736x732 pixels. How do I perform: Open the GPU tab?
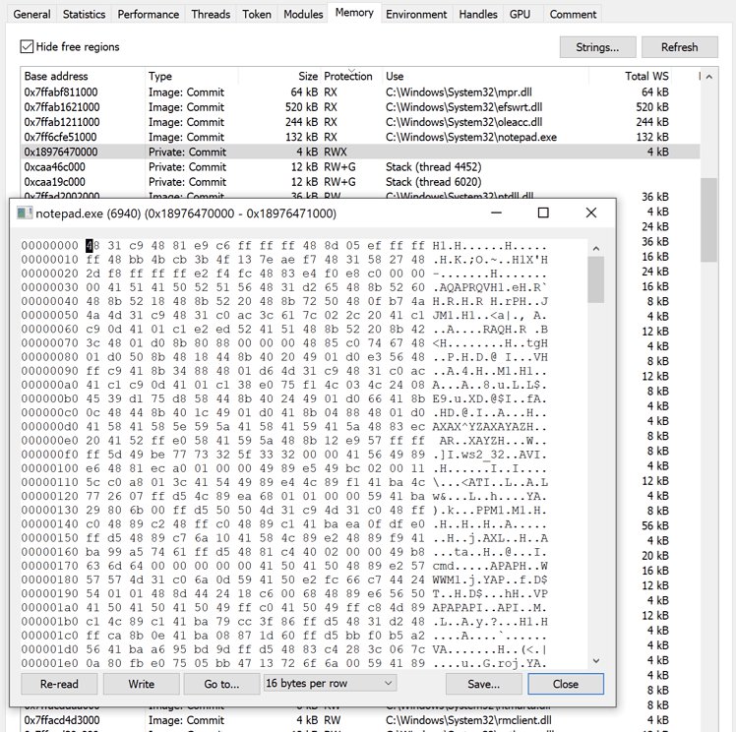coord(520,14)
